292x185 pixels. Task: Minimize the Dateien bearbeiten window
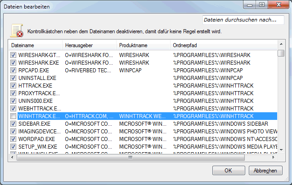tap(250, 5)
